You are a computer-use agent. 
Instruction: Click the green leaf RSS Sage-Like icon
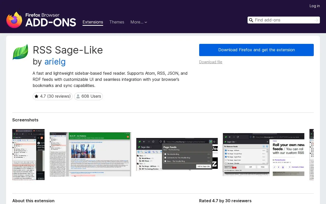[x=20, y=52]
